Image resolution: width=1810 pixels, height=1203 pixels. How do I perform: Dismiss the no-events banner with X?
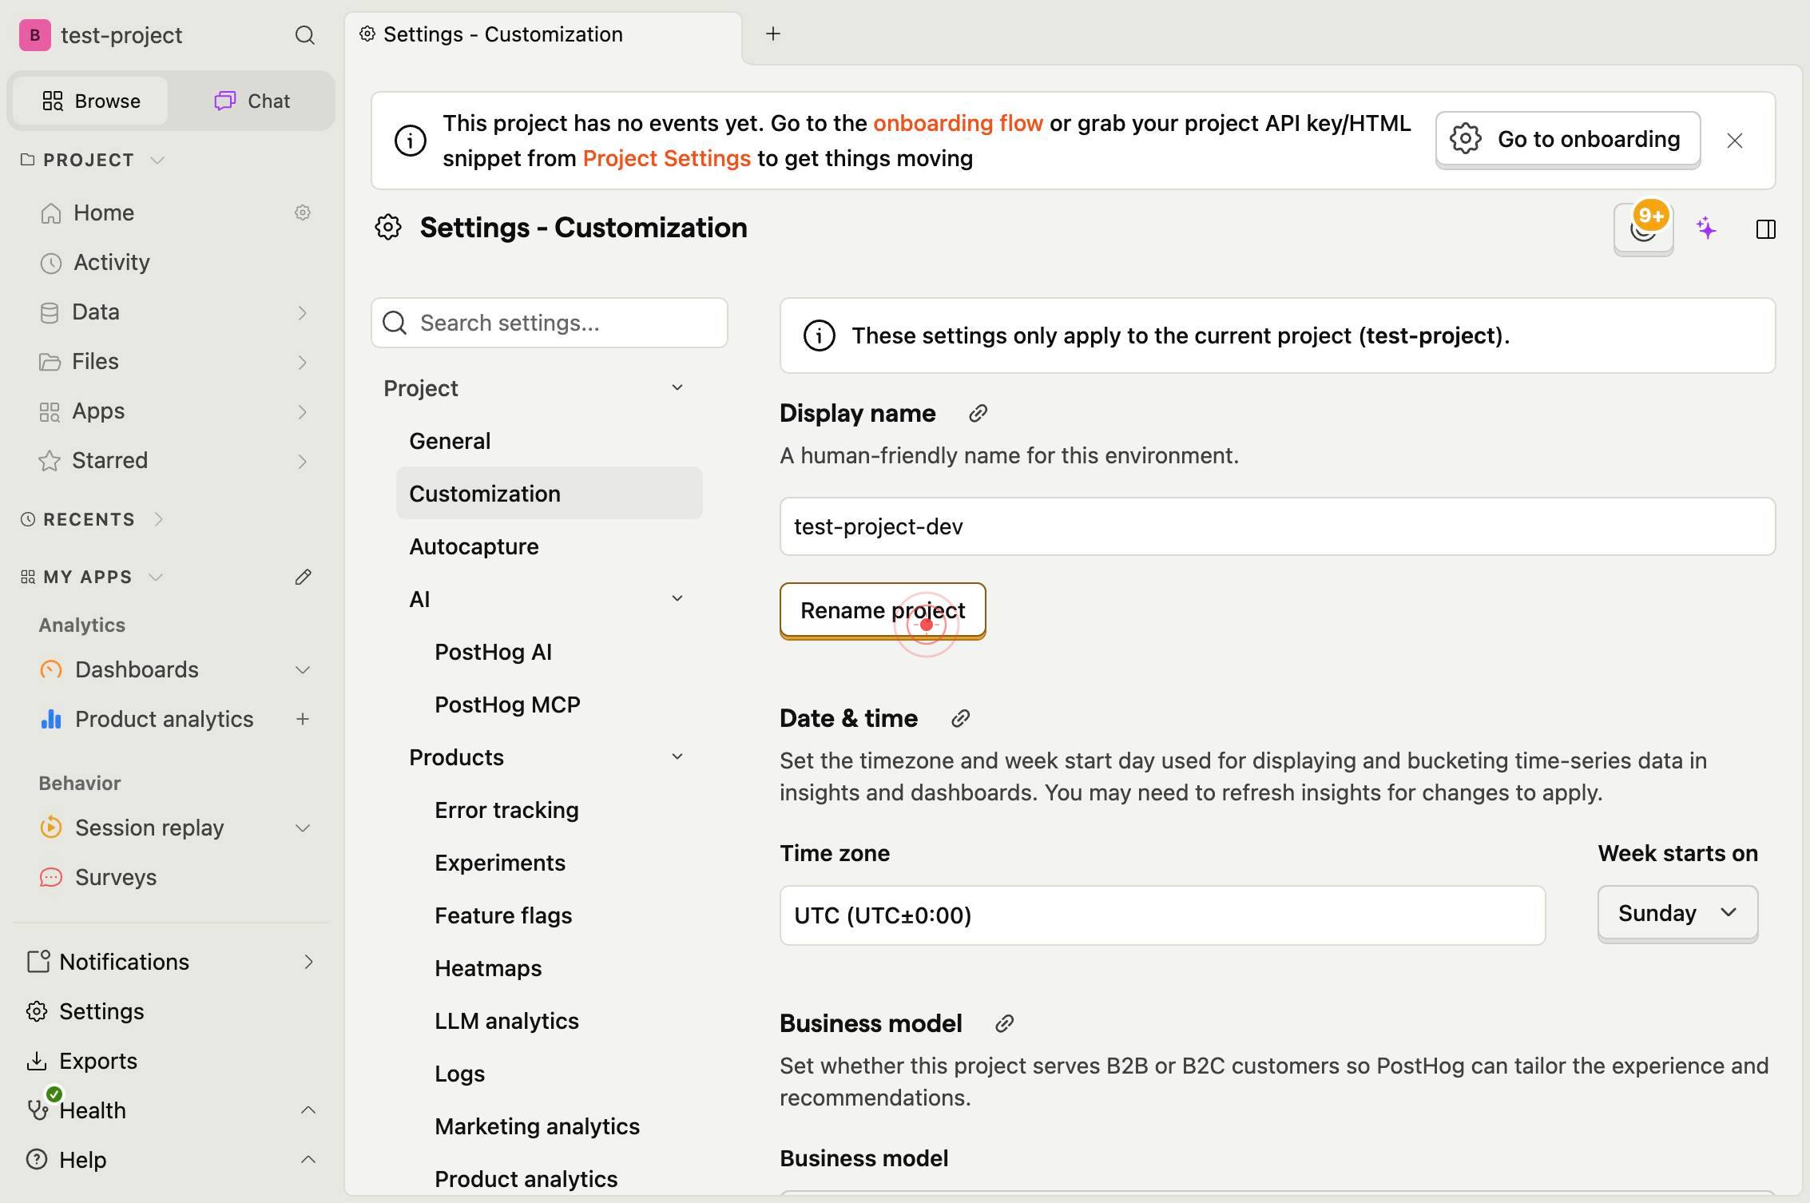pyautogui.click(x=1734, y=141)
